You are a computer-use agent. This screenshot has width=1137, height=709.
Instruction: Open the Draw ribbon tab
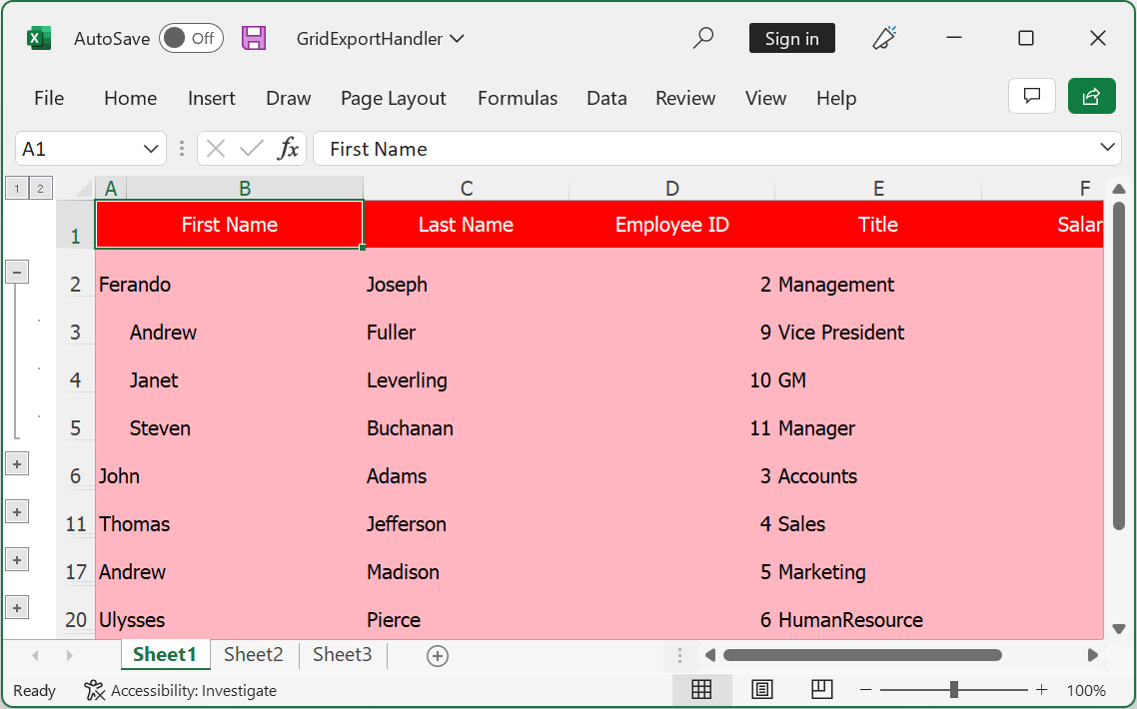288,98
